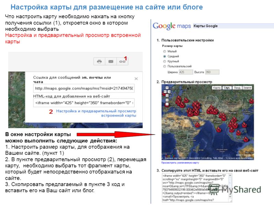The height and width of the screenshot is (205, 274).
Task: Click the Предварительный просмотр heading
Action: (x=187, y=82)
